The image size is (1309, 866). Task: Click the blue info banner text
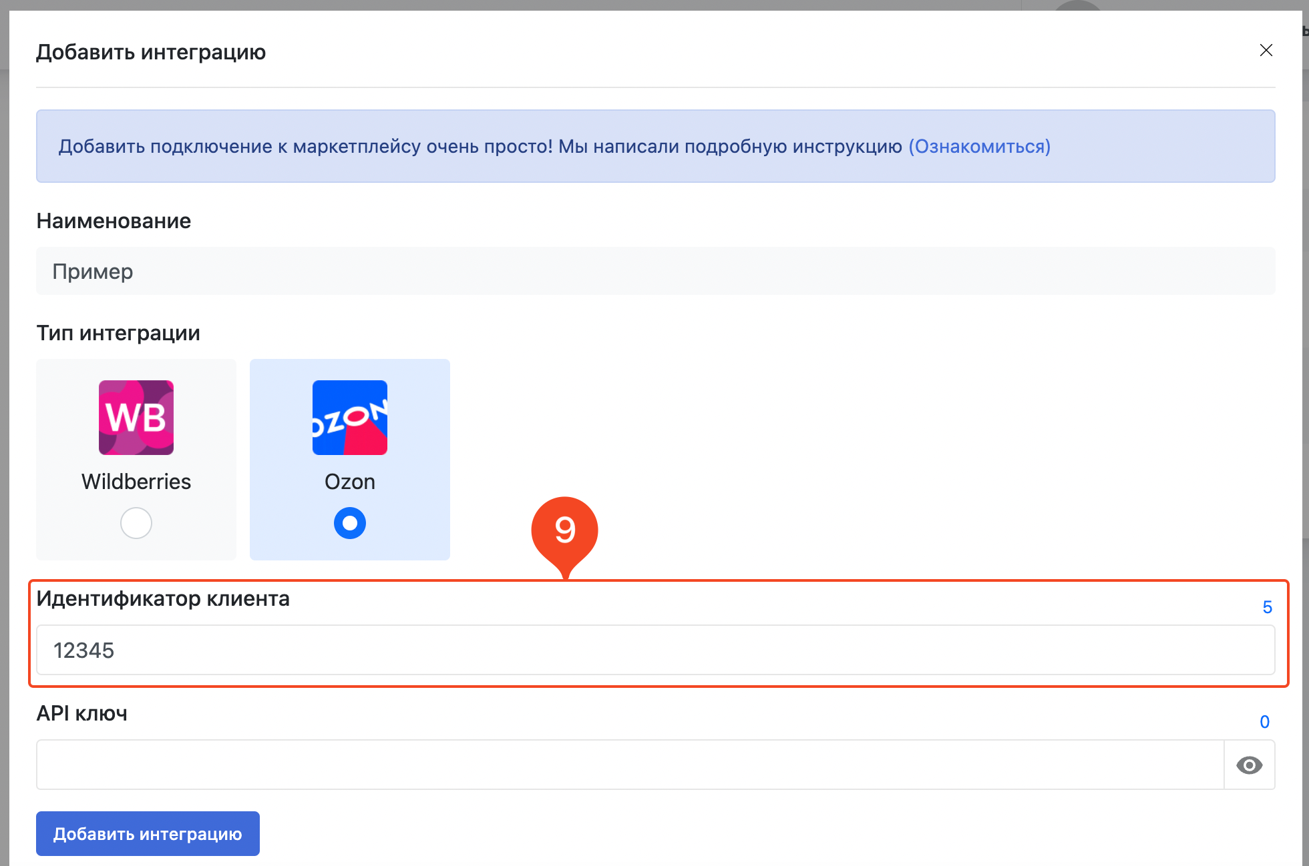[480, 146]
